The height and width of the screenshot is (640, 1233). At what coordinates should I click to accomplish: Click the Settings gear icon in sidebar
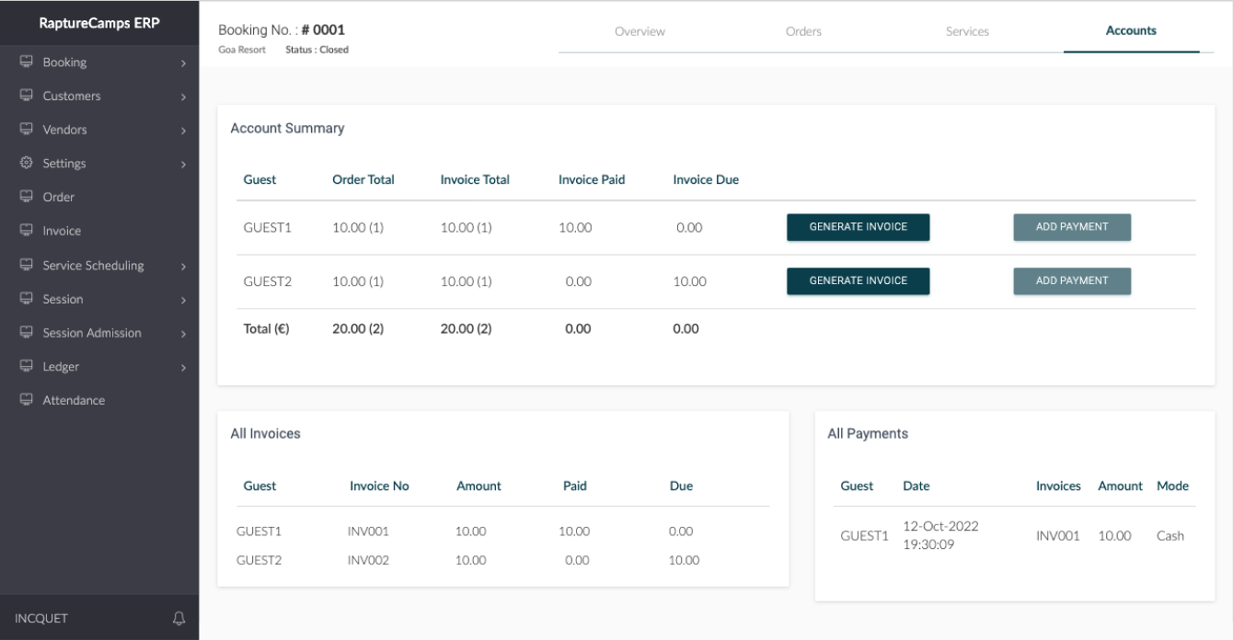click(x=26, y=164)
